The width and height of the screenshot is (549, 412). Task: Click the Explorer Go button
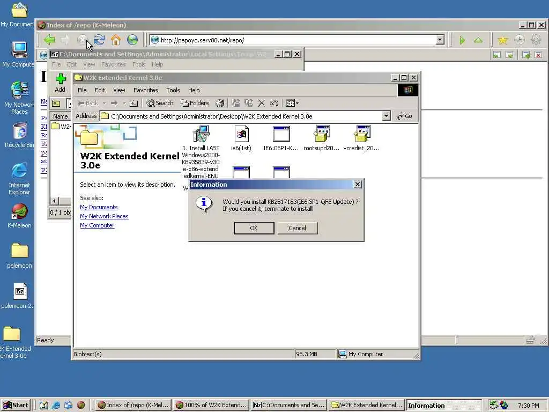point(405,116)
